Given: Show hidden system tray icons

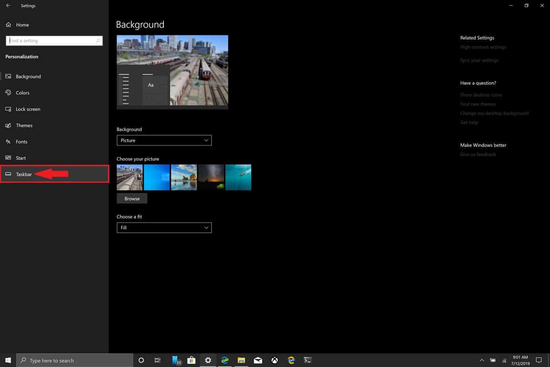Looking at the screenshot, I should point(482,360).
